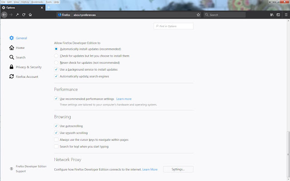This screenshot has height=181, width=290.
Task: Open Search preferences category
Action: pyautogui.click(x=17, y=57)
